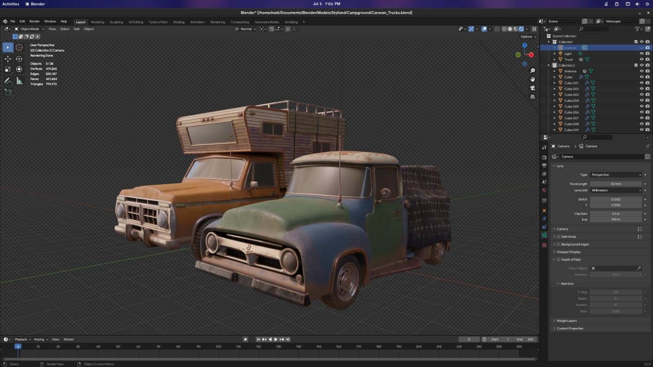Hide Cube.004 with its eye icon

point(641,101)
